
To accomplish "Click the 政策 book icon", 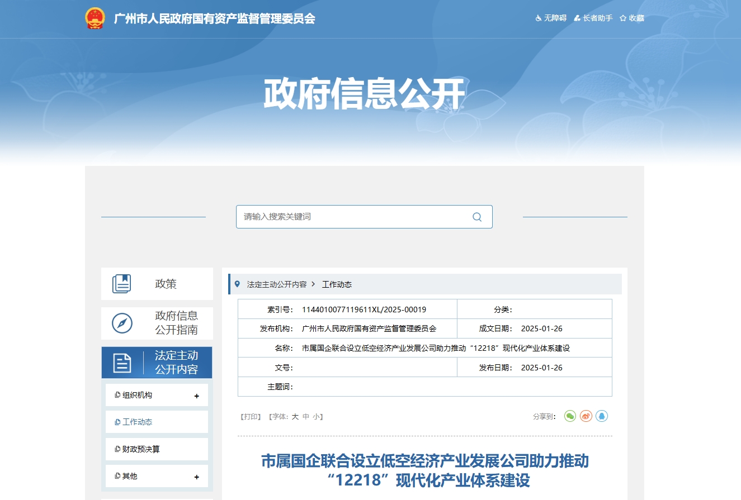I will click(x=121, y=284).
